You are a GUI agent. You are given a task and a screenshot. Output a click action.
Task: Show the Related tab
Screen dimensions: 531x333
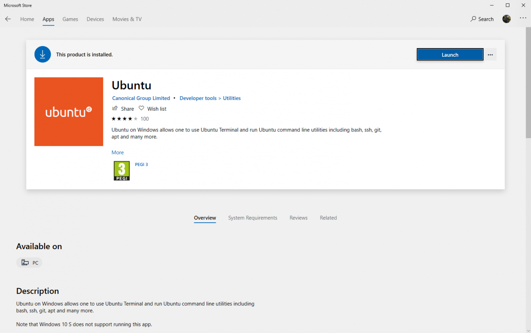(x=328, y=218)
